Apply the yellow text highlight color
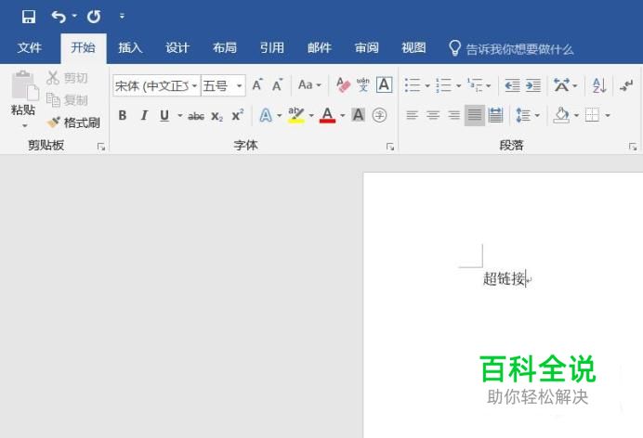This screenshot has height=438, width=643. [x=296, y=115]
